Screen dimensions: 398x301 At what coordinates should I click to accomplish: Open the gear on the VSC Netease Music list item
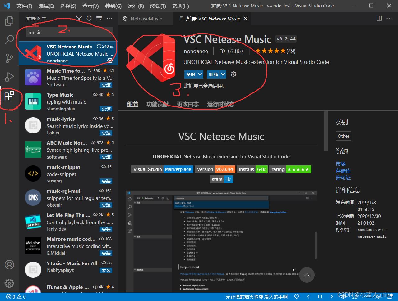[x=110, y=60]
